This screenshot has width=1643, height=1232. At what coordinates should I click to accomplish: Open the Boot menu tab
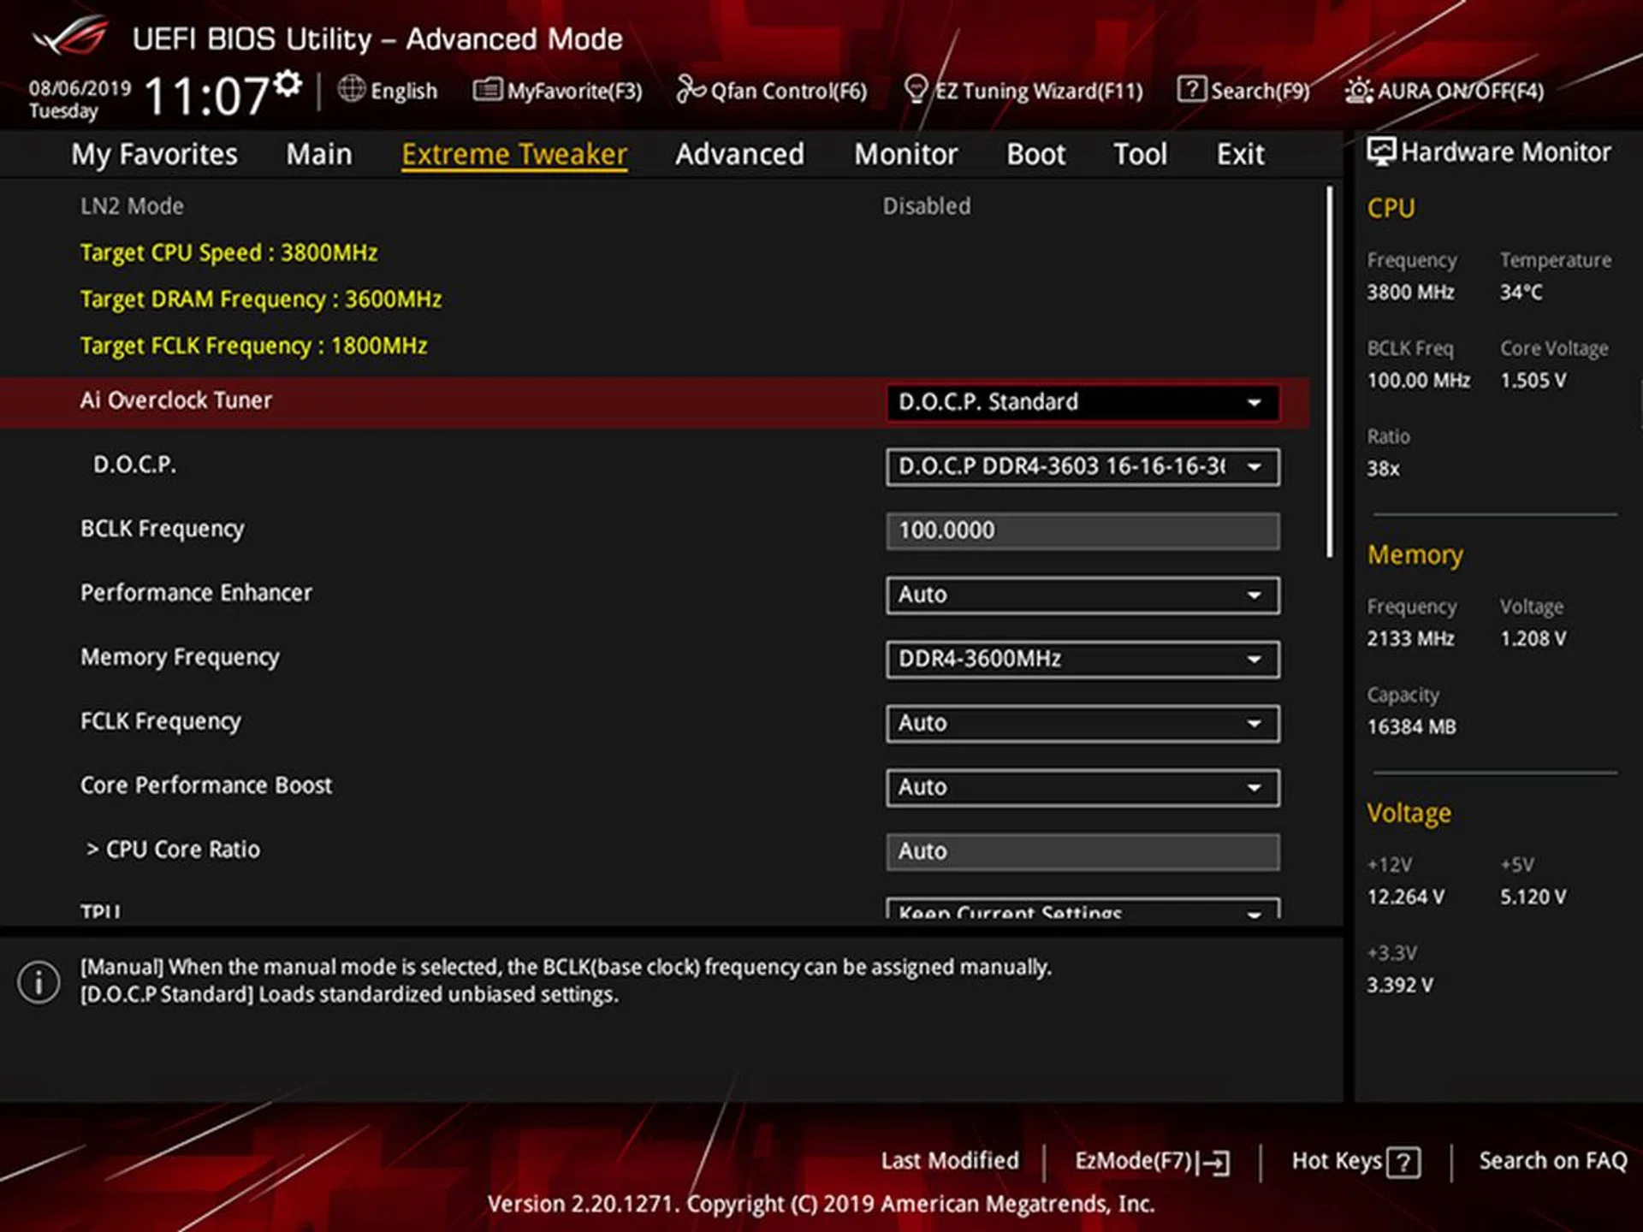[x=1035, y=154]
